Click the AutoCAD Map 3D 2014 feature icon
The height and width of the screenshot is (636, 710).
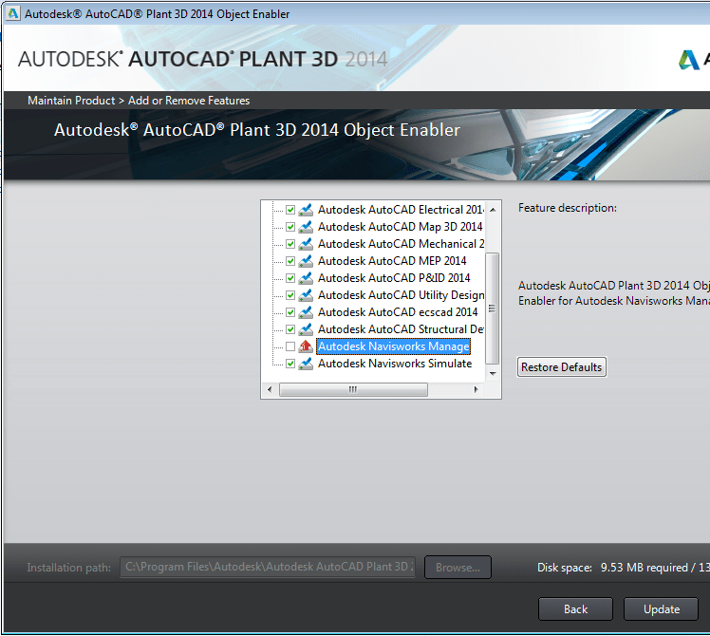[306, 227]
